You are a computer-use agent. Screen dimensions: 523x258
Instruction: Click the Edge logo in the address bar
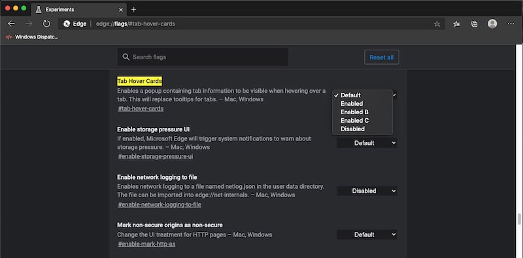click(x=67, y=24)
